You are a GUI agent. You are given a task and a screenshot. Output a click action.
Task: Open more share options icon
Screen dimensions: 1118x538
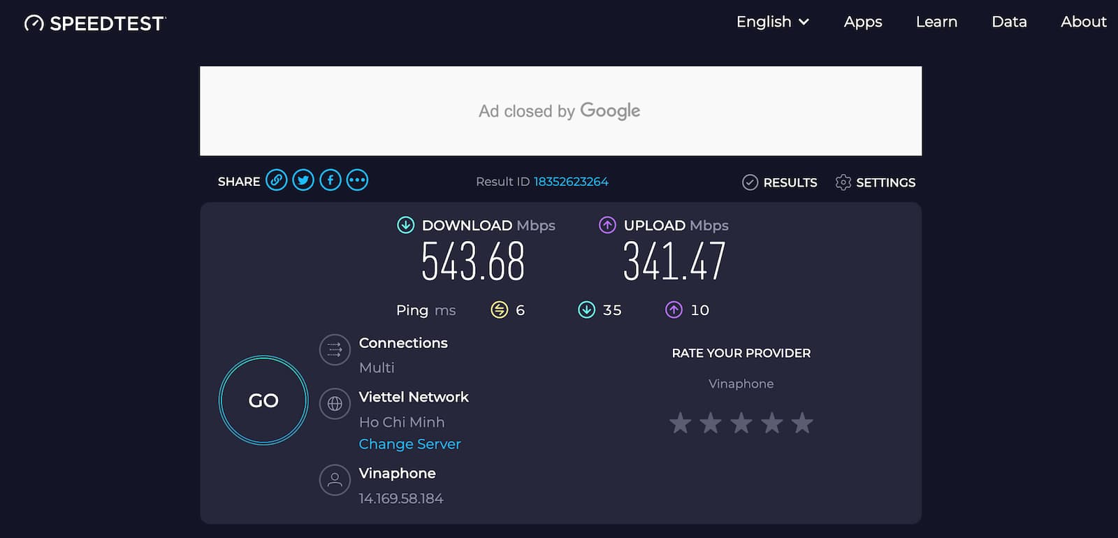point(357,180)
